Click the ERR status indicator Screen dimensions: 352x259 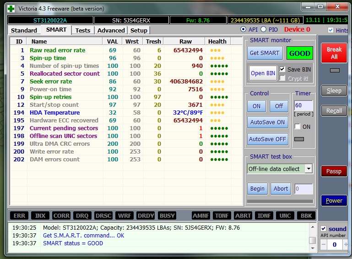coord(19,216)
